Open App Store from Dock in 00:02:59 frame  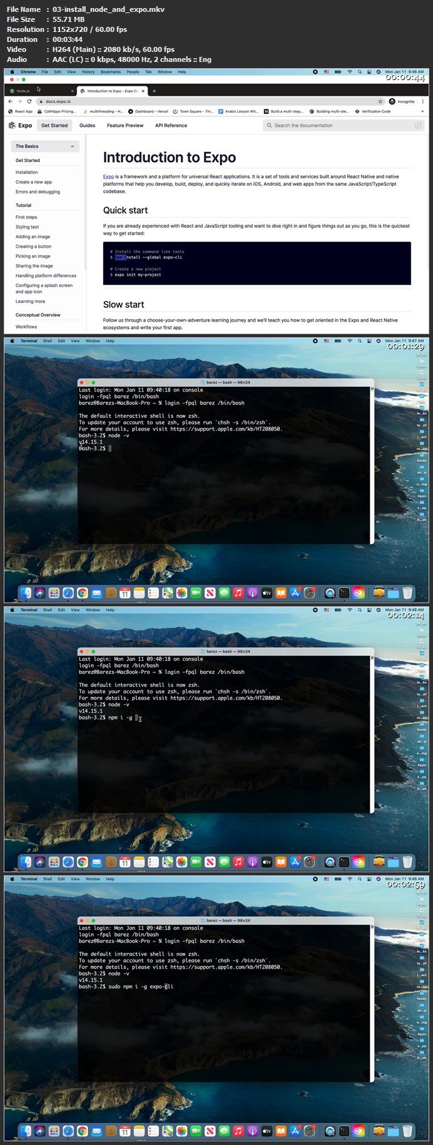coord(295,1131)
